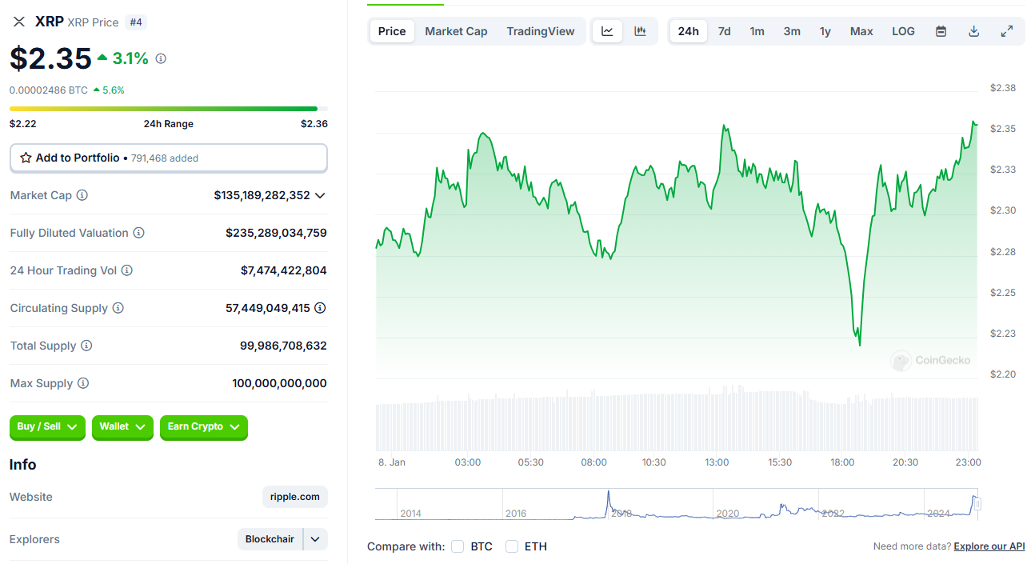Click the price line in main chart

676,232
